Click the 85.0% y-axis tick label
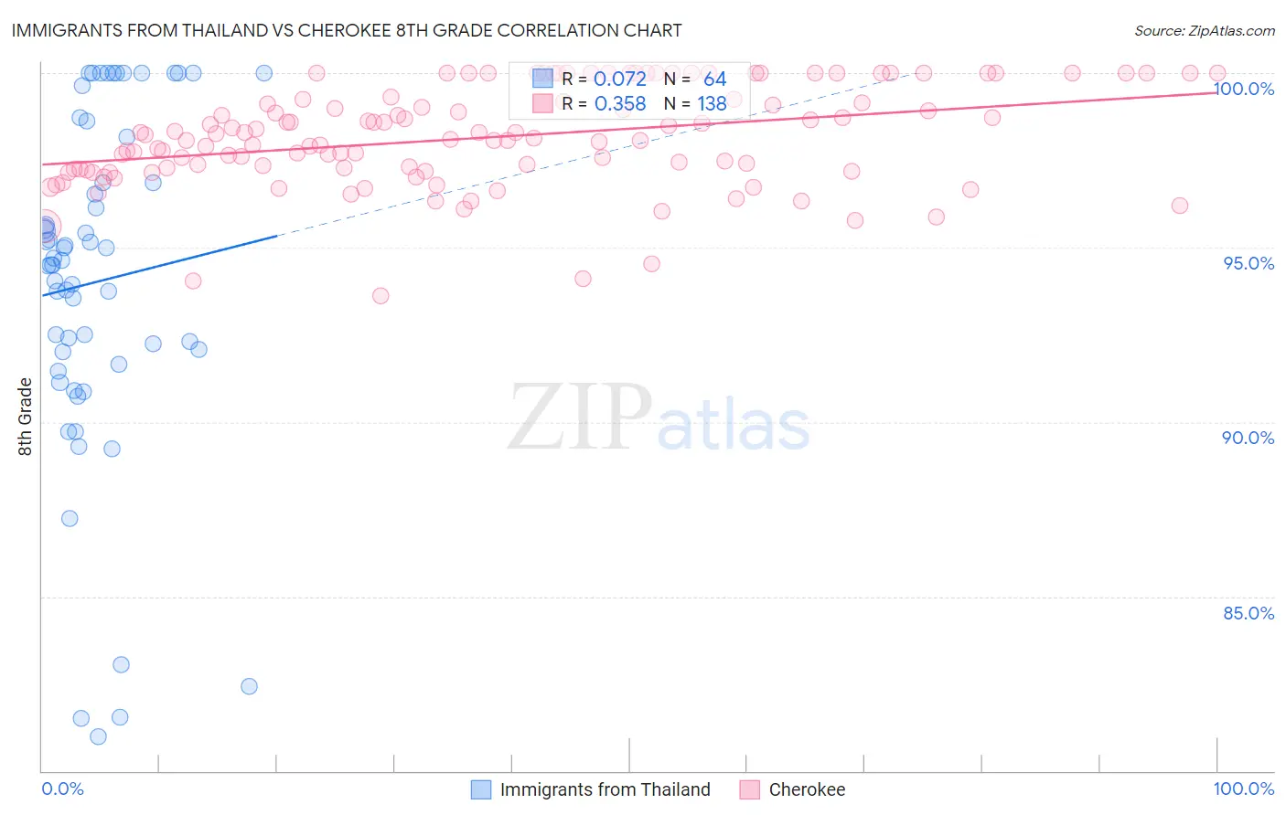The height and width of the screenshot is (815, 1286). (1248, 613)
